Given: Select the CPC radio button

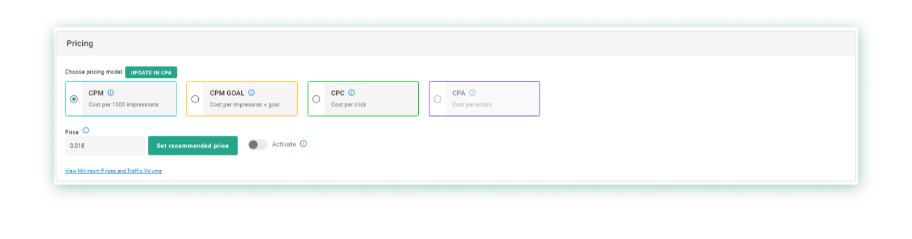Looking at the screenshot, I should 316,99.
